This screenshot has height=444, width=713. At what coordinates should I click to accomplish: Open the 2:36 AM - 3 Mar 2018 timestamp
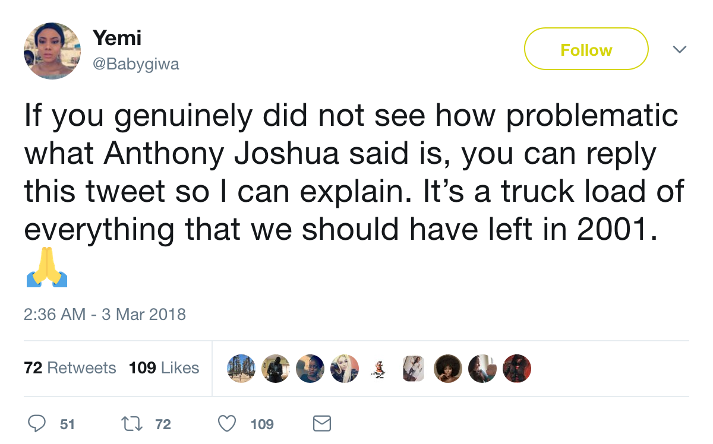(x=105, y=314)
